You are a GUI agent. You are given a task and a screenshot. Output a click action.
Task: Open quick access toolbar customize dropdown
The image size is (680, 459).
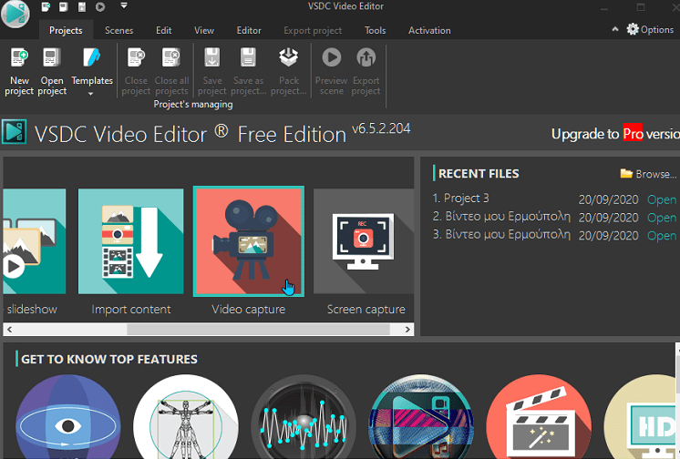tap(124, 6)
